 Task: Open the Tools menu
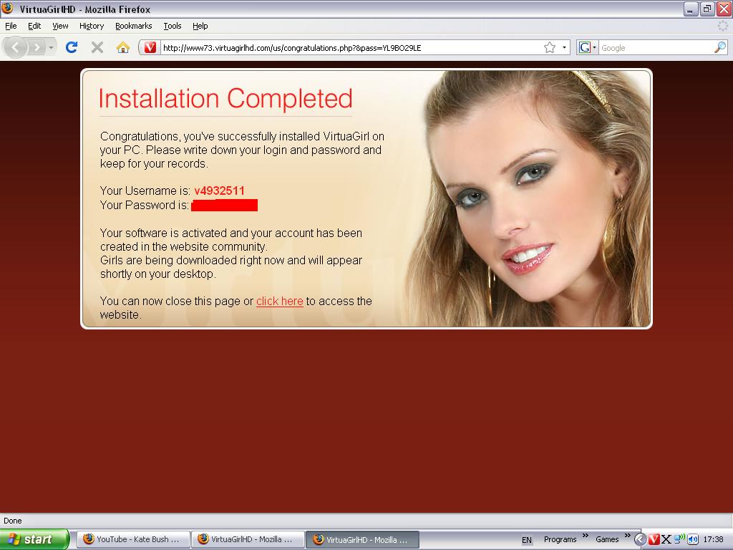[x=172, y=26]
